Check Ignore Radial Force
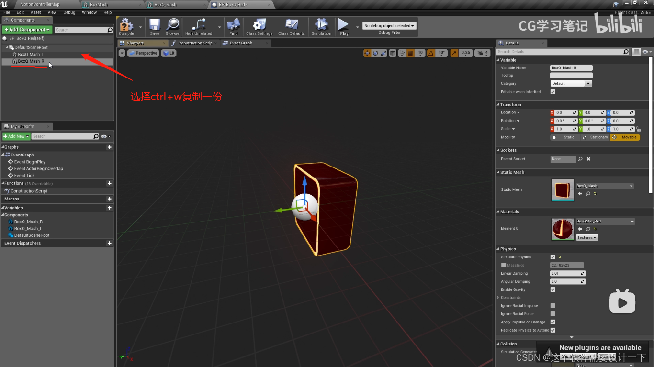Image resolution: width=654 pixels, height=367 pixels. tap(553, 314)
